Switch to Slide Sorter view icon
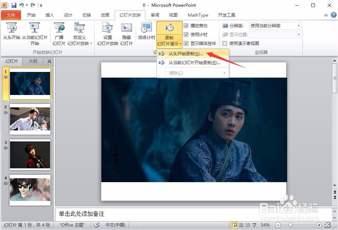The image size is (338, 230). pos(241,225)
